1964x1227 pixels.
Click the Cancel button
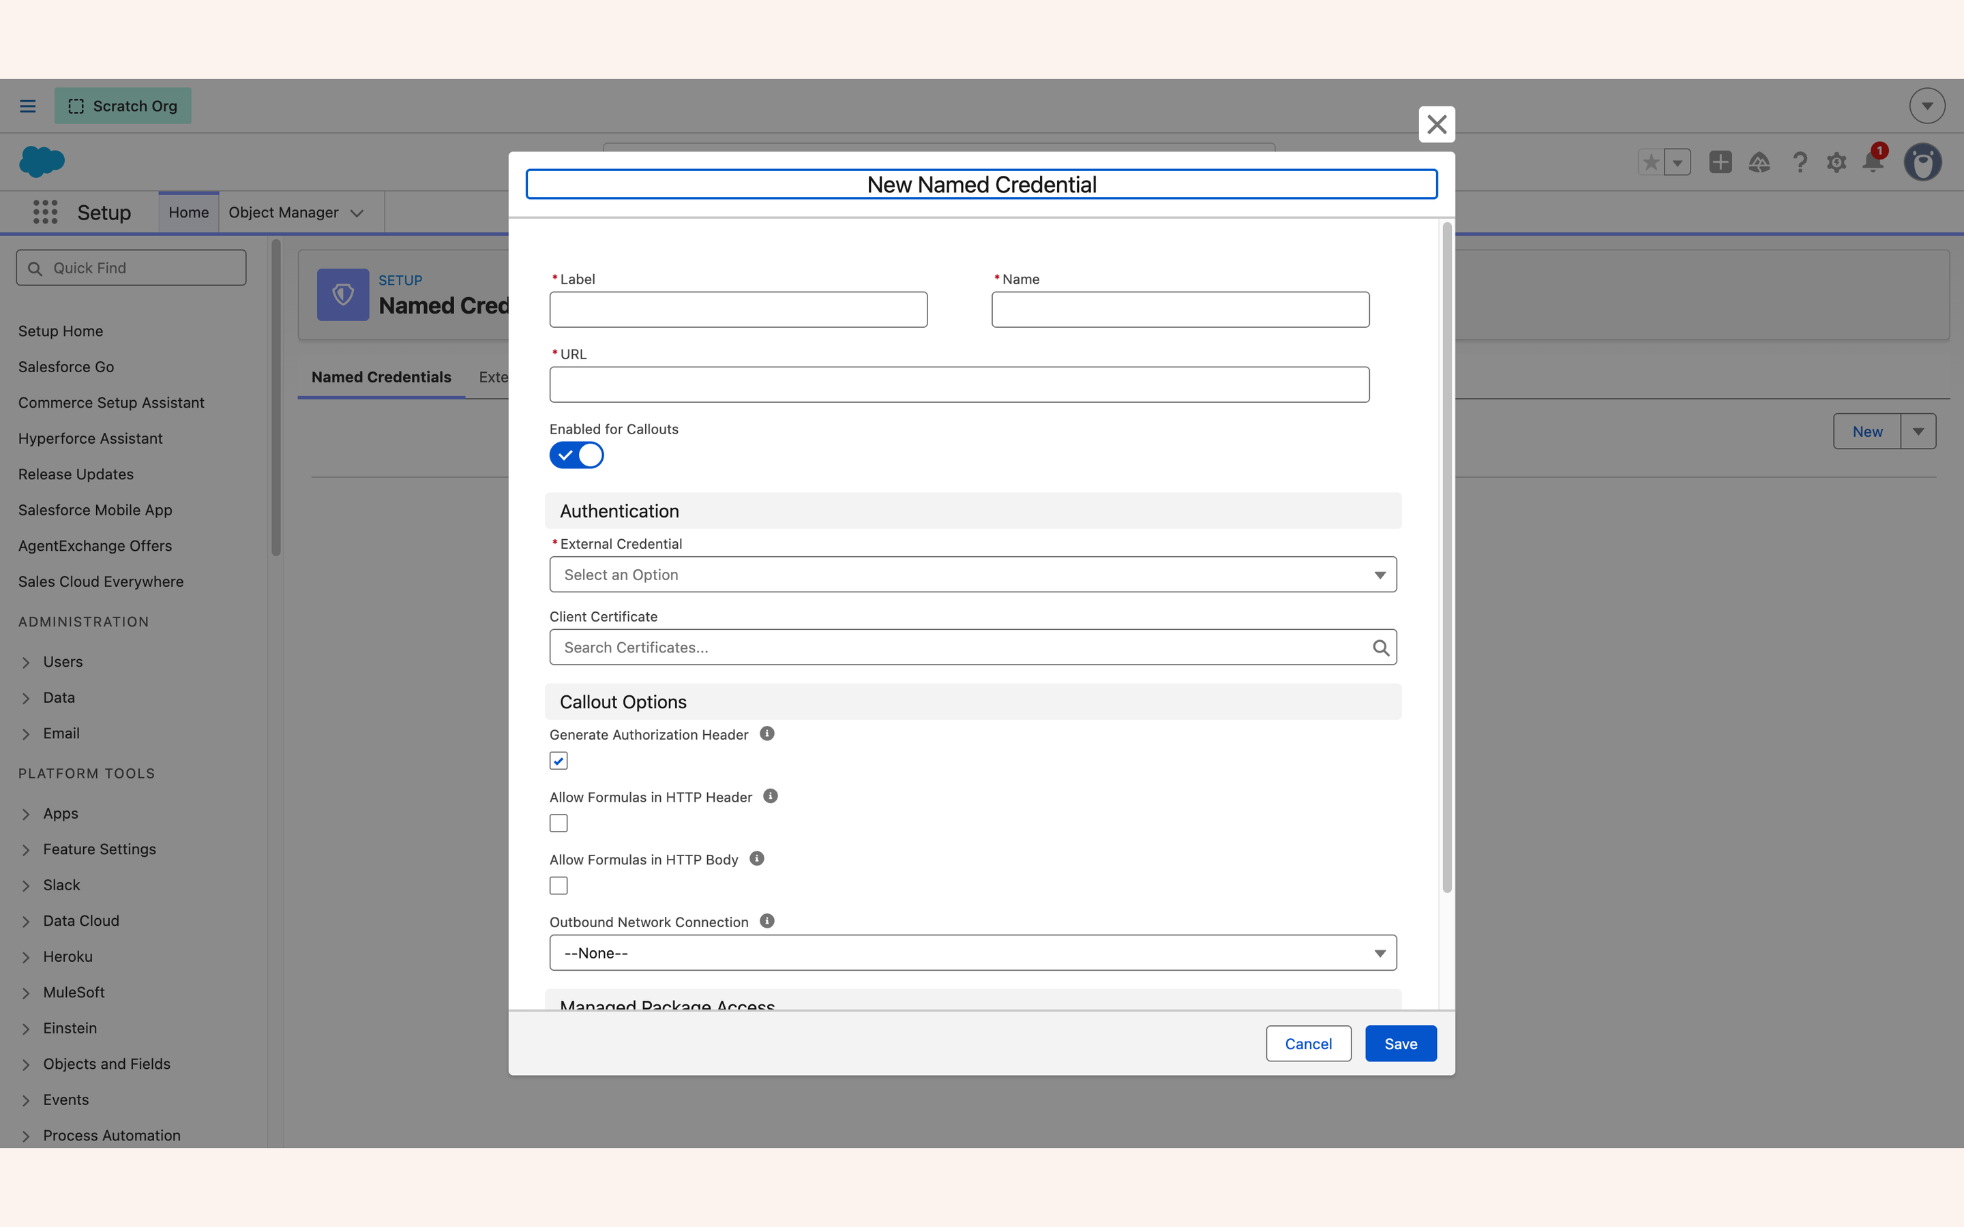1308,1044
